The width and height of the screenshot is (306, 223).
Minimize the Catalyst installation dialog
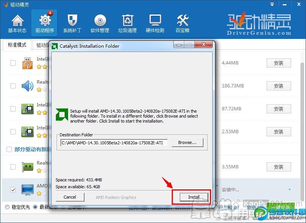pyautogui.click(x=179, y=45)
